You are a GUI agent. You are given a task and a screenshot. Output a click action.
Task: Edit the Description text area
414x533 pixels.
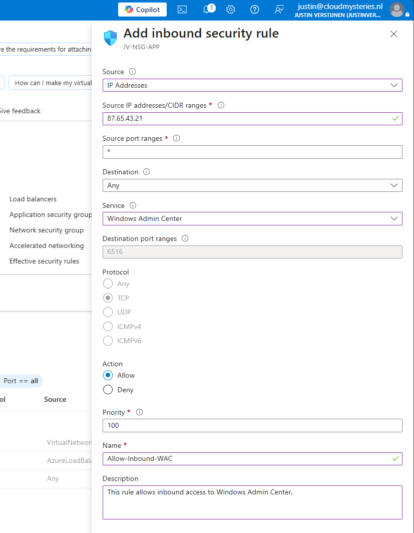click(x=252, y=502)
